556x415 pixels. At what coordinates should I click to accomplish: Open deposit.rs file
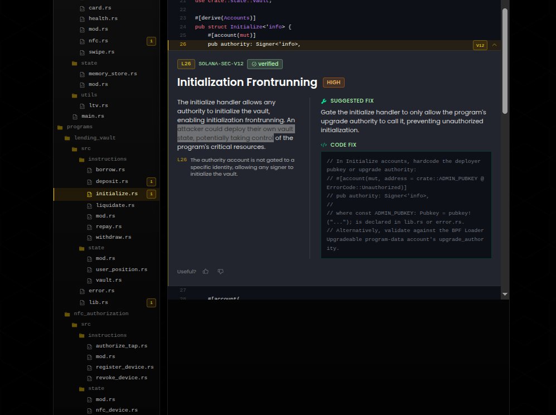(x=112, y=181)
